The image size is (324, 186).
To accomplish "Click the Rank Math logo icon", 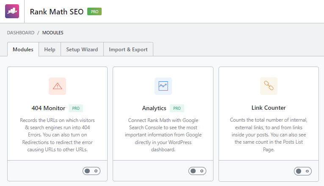I will [x=12, y=11].
